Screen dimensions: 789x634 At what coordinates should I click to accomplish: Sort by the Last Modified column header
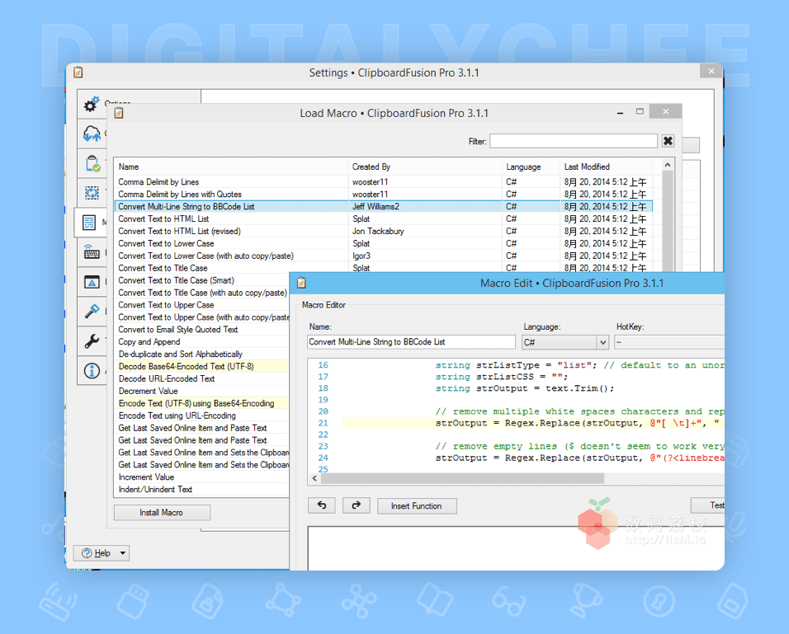coord(606,167)
